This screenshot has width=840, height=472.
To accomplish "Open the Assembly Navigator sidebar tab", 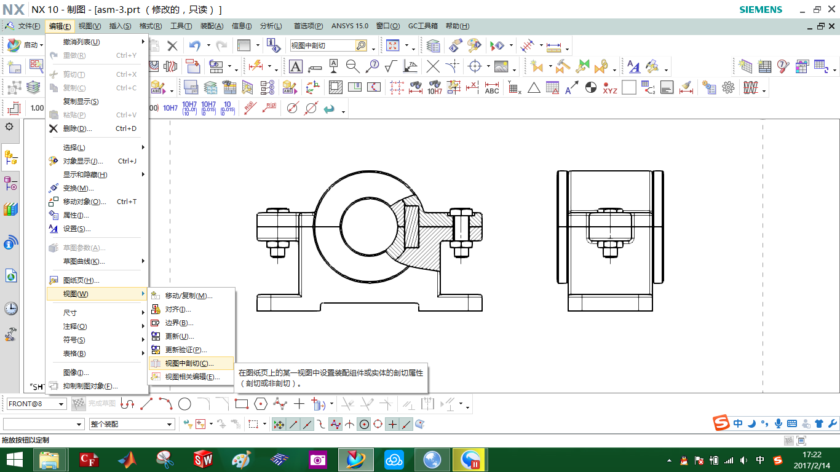I will pos(10,158).
